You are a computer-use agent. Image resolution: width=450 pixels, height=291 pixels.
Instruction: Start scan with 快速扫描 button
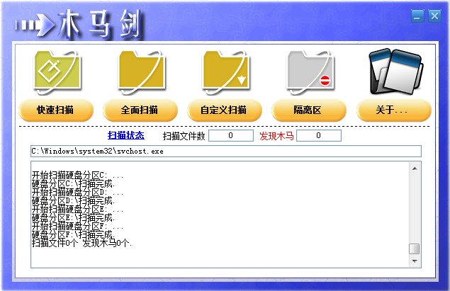tap(56, 110)
